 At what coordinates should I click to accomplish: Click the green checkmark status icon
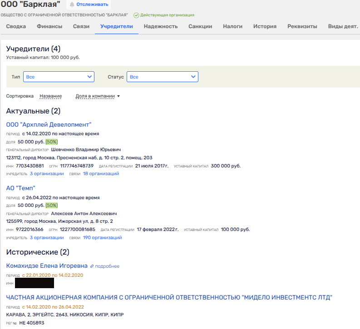(x=136, y=15)
